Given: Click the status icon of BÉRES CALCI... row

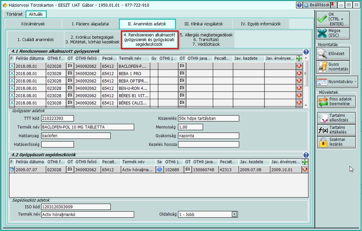Looking at the screenshot, I should (12, 103).
